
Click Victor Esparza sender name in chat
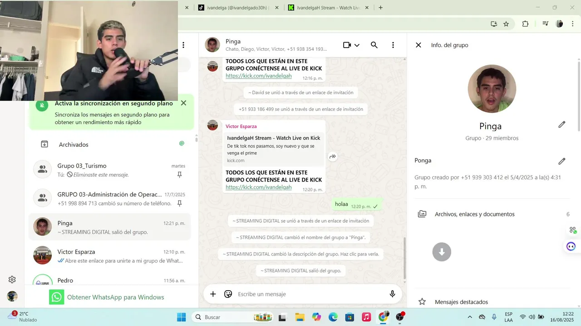coord(241,126)
